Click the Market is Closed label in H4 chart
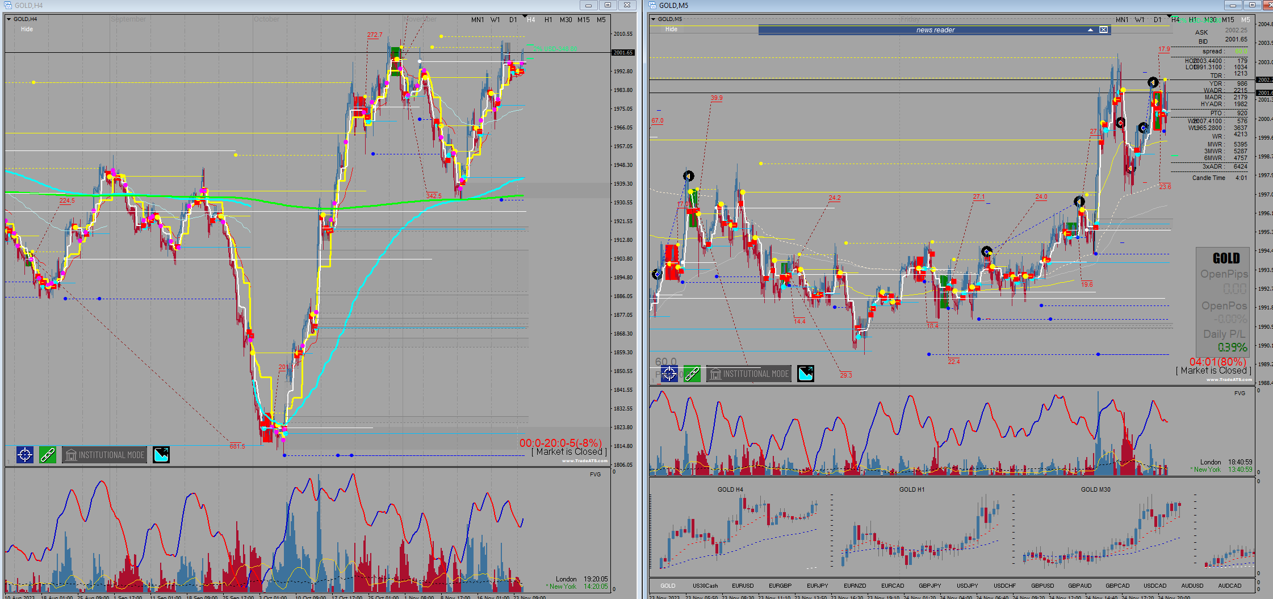The image size is (1273, 599). tap(569, 452)
